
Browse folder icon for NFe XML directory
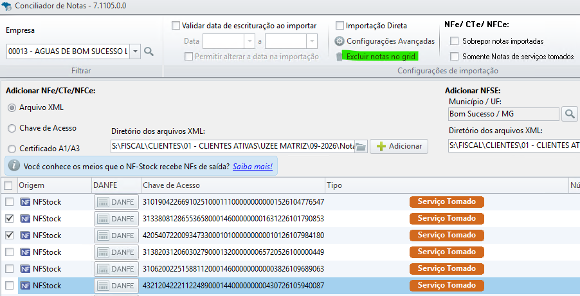361,146
